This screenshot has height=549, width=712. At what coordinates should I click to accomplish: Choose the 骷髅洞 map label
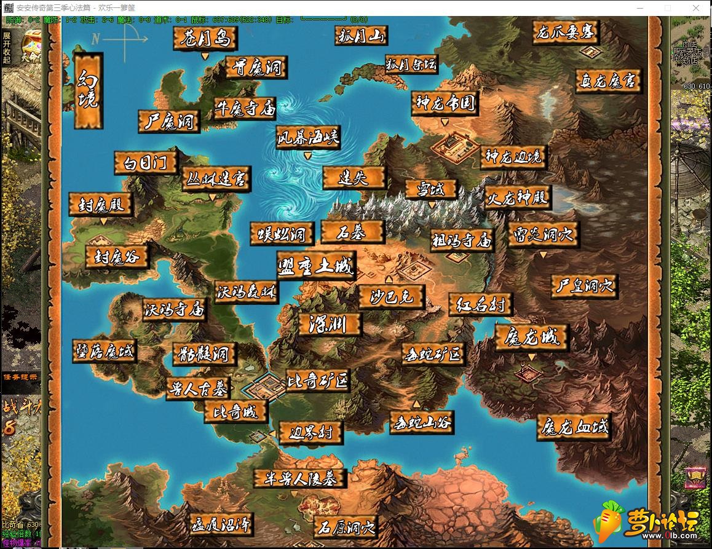[x=205, y=355]
